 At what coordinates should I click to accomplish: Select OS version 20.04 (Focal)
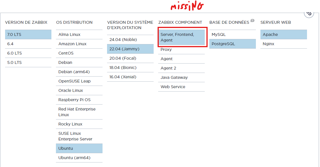pyautogui.click(x=130, y=58)
